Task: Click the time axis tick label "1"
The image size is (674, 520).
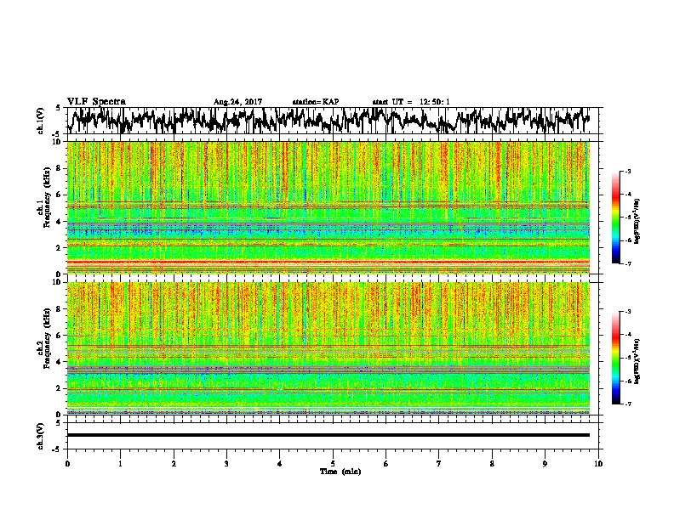Action: point(120,463)
